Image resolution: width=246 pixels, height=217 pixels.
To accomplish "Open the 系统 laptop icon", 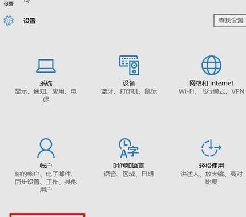I will click(x=46, y=66).
